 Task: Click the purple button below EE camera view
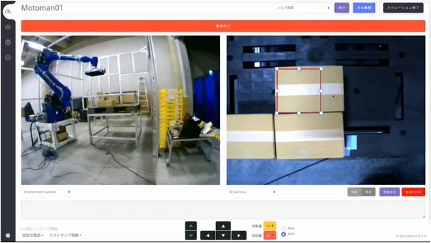tap(390, 192)
